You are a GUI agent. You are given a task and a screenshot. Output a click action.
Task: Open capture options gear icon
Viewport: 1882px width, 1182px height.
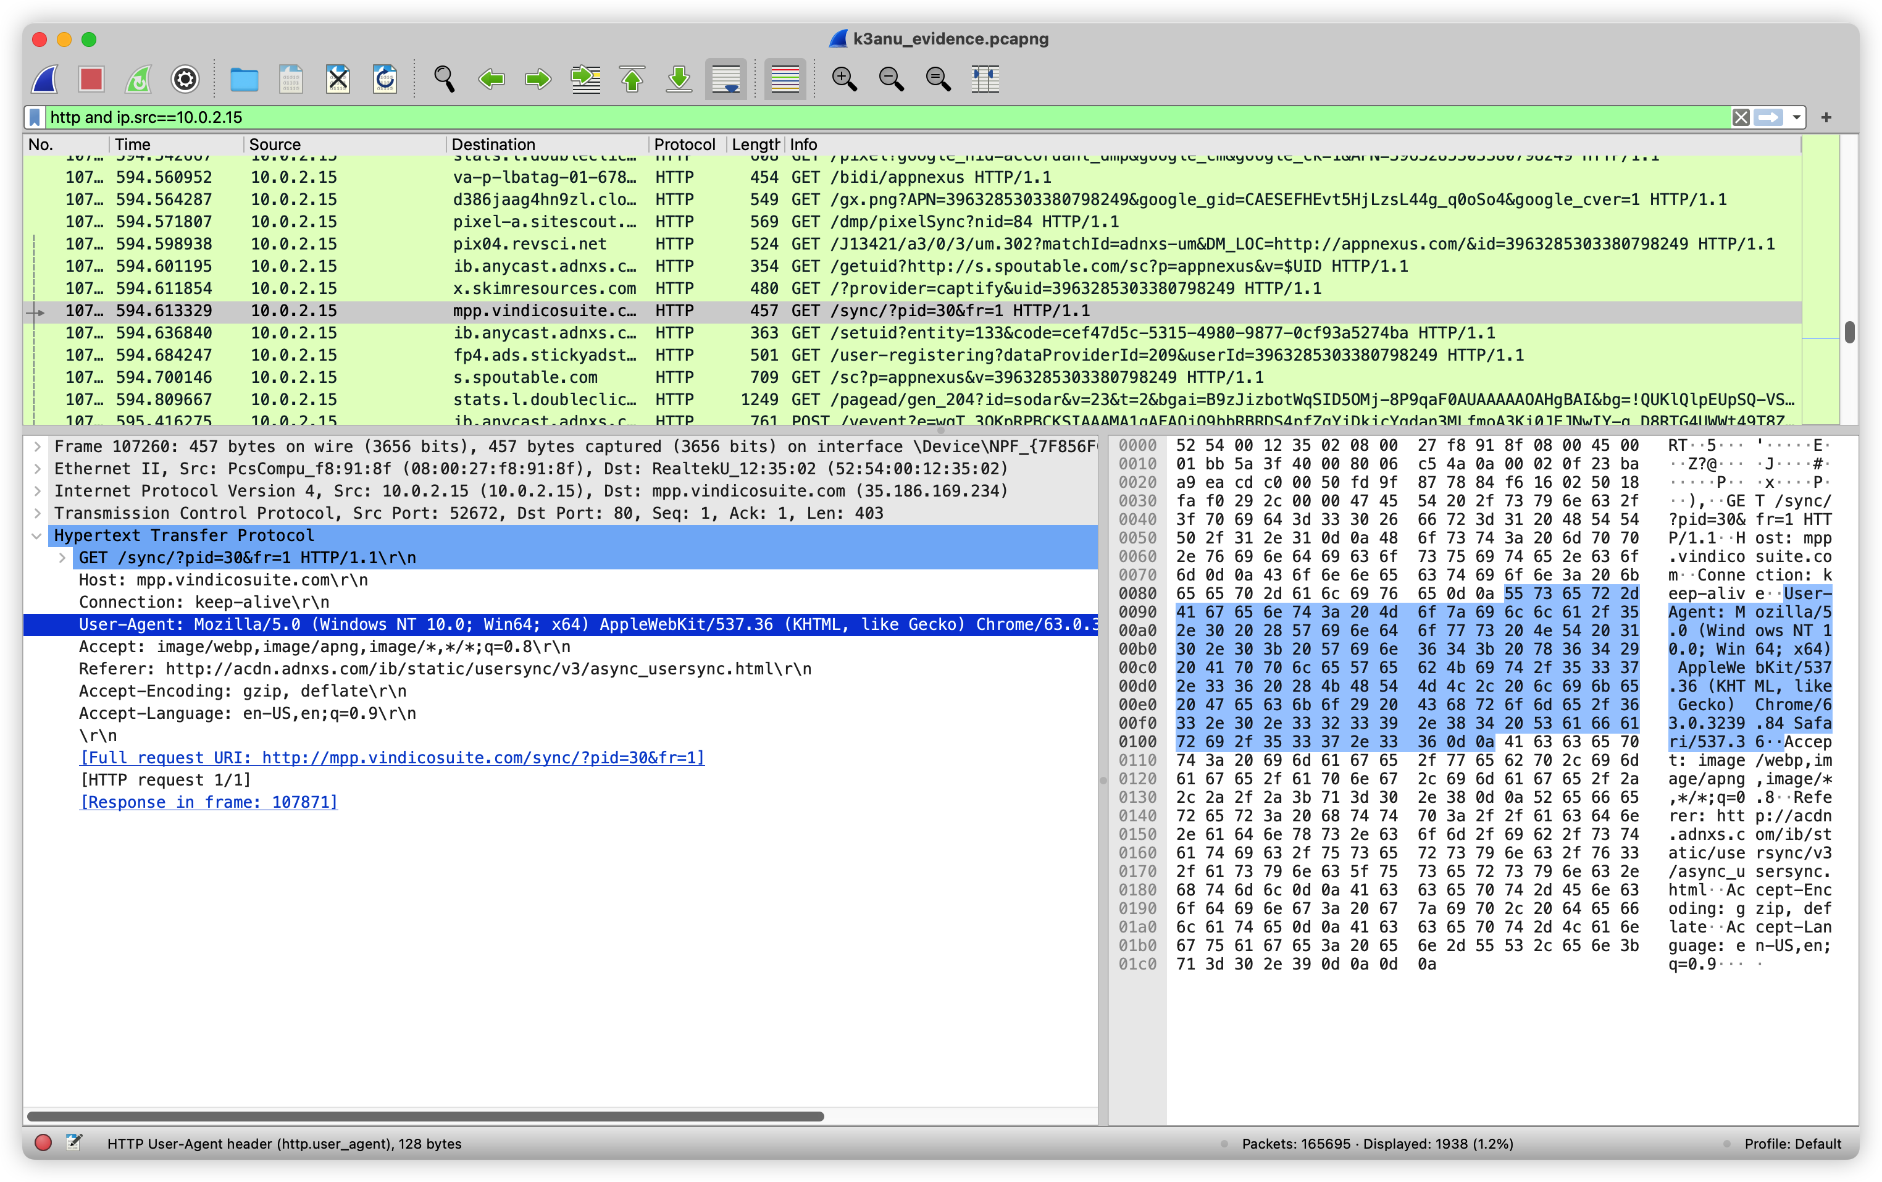pyautogui.click(x=185, y=79)
